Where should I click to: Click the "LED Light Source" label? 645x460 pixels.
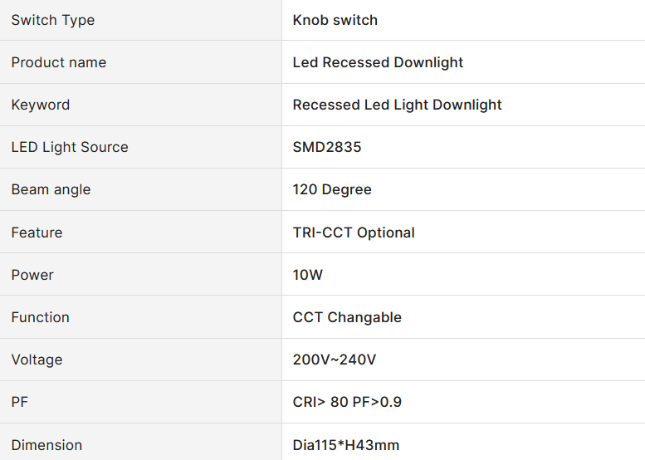click(70, 147)
